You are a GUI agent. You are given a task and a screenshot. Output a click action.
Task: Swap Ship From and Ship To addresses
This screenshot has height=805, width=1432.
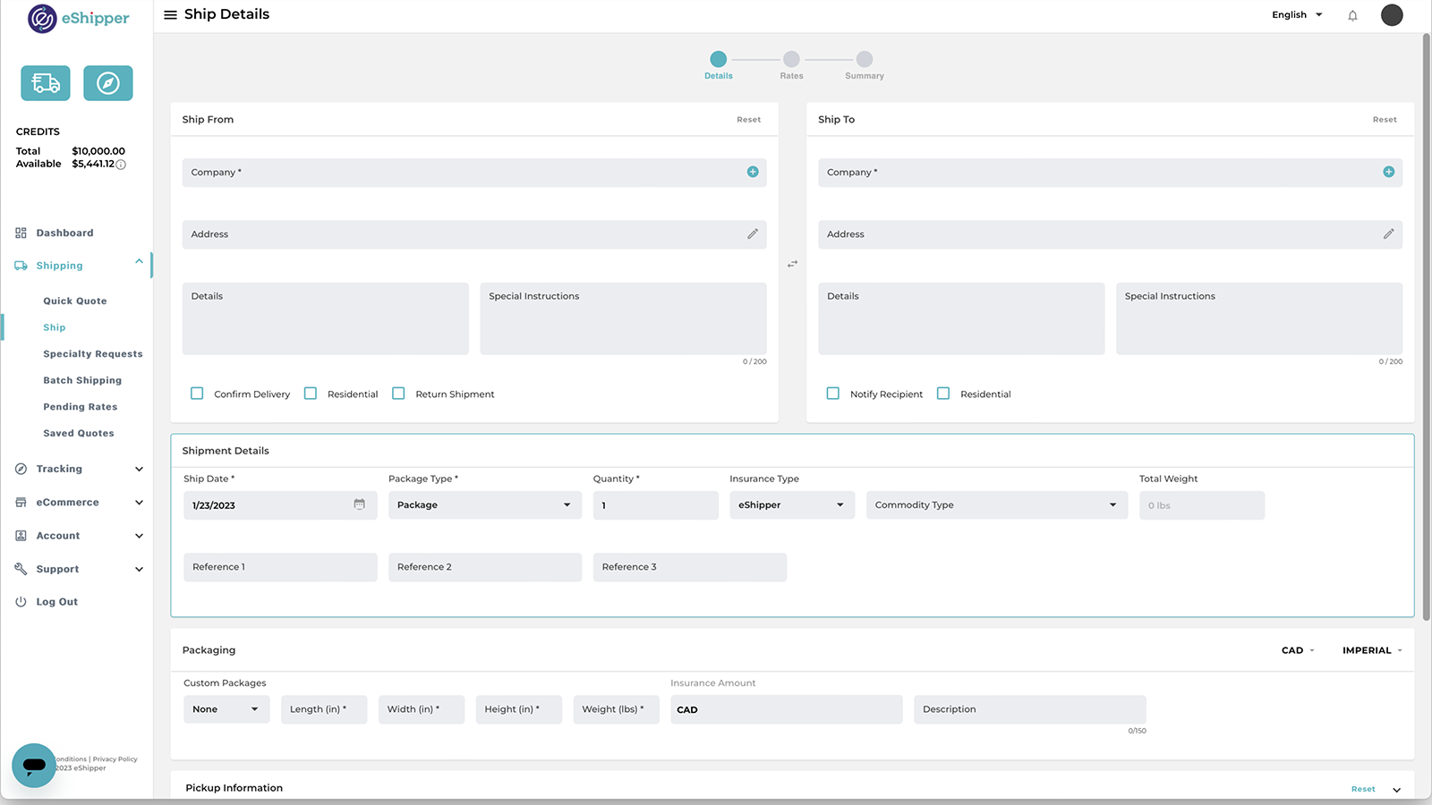(792, 264)
